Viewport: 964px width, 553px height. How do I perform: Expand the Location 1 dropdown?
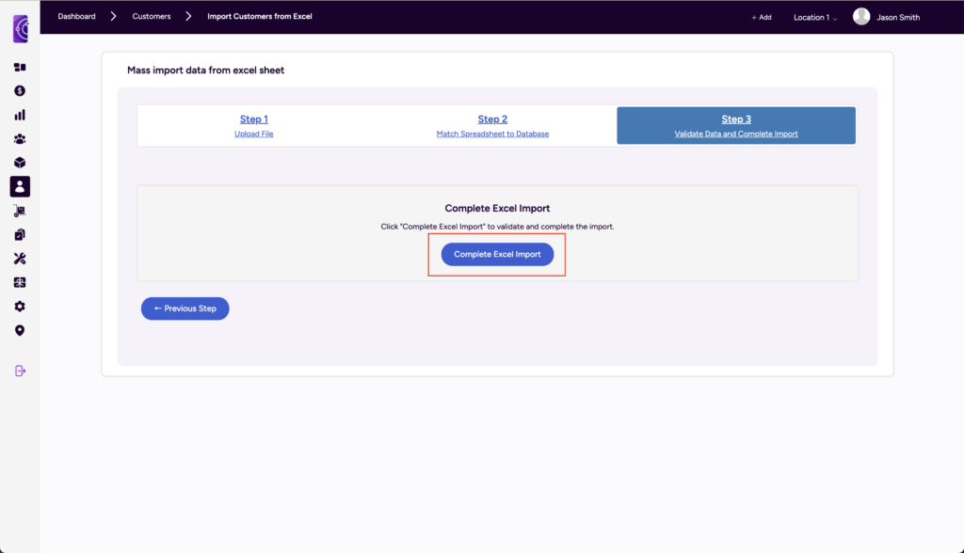click(815, 17)
